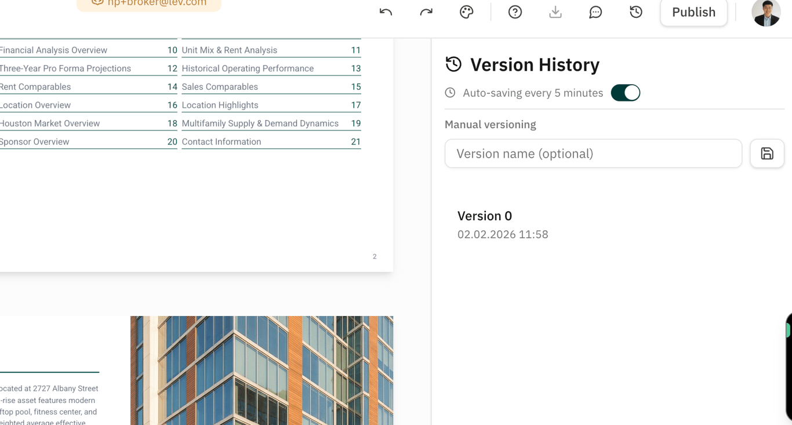This screenshot has width=792, height=425.
Task: Open the hp+broker@lev.com email pill
Action: [x=148, y=3]
